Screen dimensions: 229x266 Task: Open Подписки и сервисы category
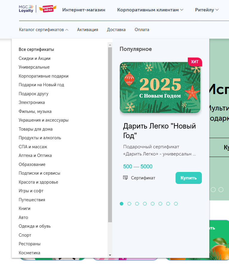pyautogui.click(x=39, y=173)
